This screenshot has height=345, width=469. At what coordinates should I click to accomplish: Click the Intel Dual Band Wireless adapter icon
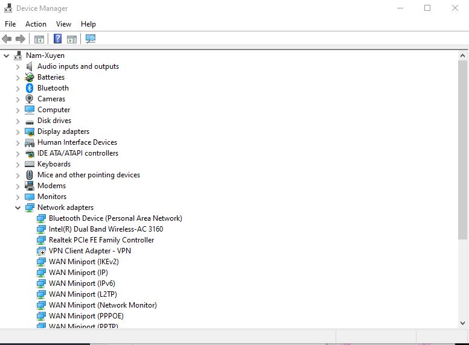coord(41,229)
